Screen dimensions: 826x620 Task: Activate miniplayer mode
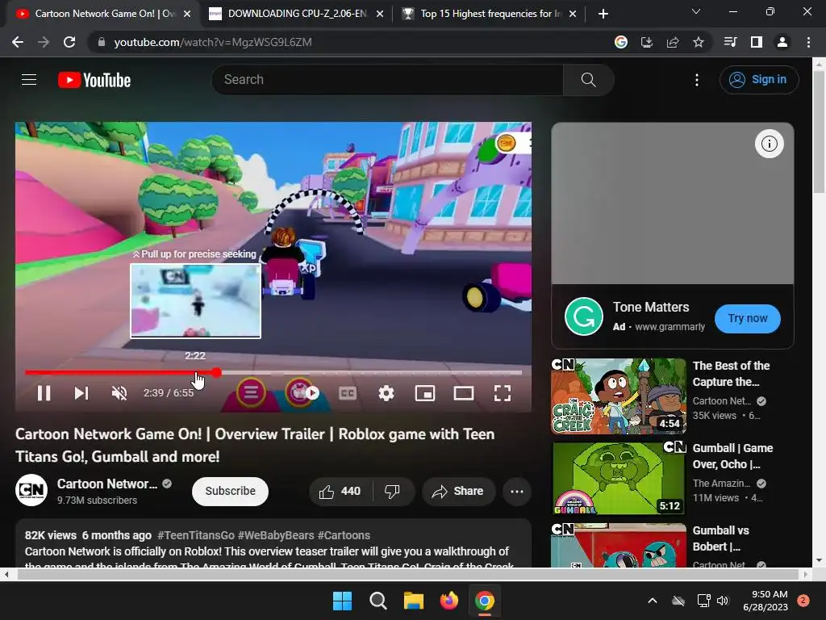click(425, 393)
